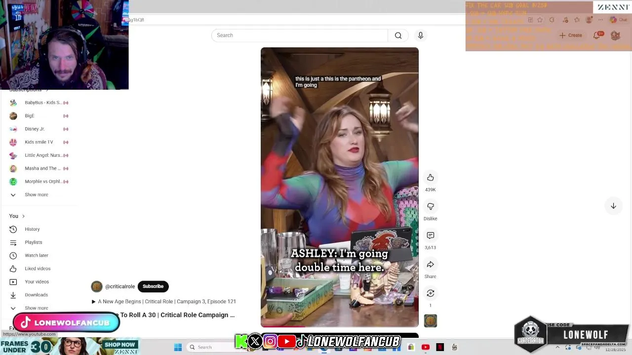Open Netflix app on the taskbar
This screenshot has width=632, height=355.
[x=440, y=347]
